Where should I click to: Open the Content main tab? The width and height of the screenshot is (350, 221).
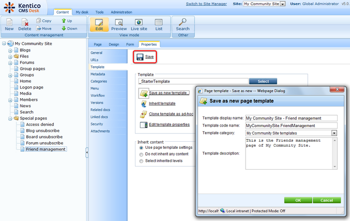tap(63, 12)
